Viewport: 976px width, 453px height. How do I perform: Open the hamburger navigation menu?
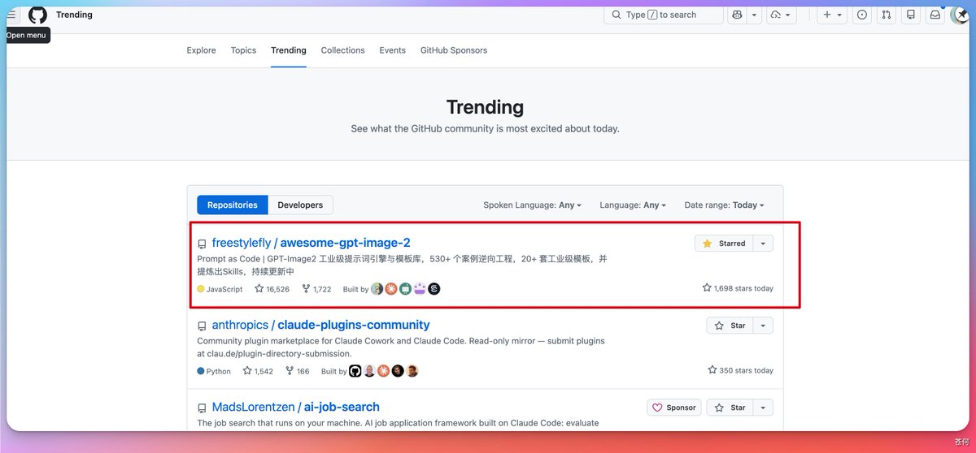coord(11,15)
